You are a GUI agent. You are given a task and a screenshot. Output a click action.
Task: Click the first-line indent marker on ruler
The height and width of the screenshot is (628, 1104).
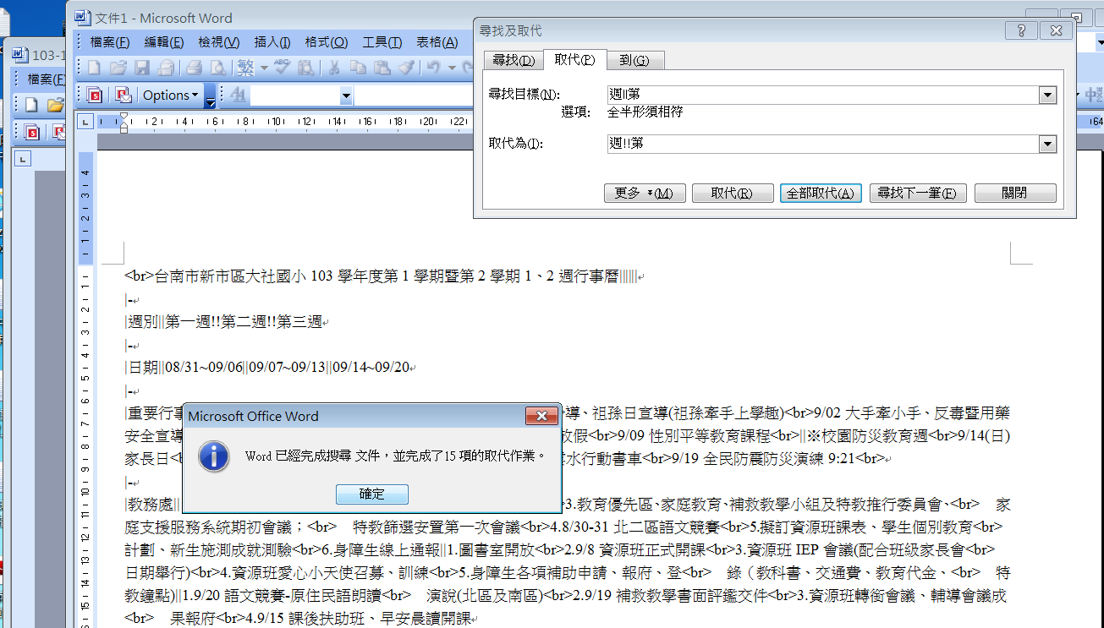[124, 117]
